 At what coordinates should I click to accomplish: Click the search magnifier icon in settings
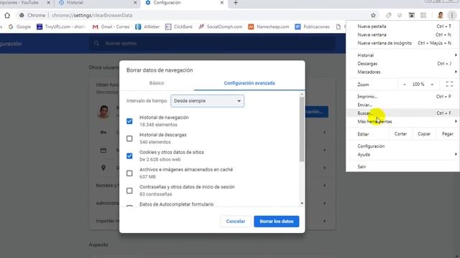pos(96,43)
